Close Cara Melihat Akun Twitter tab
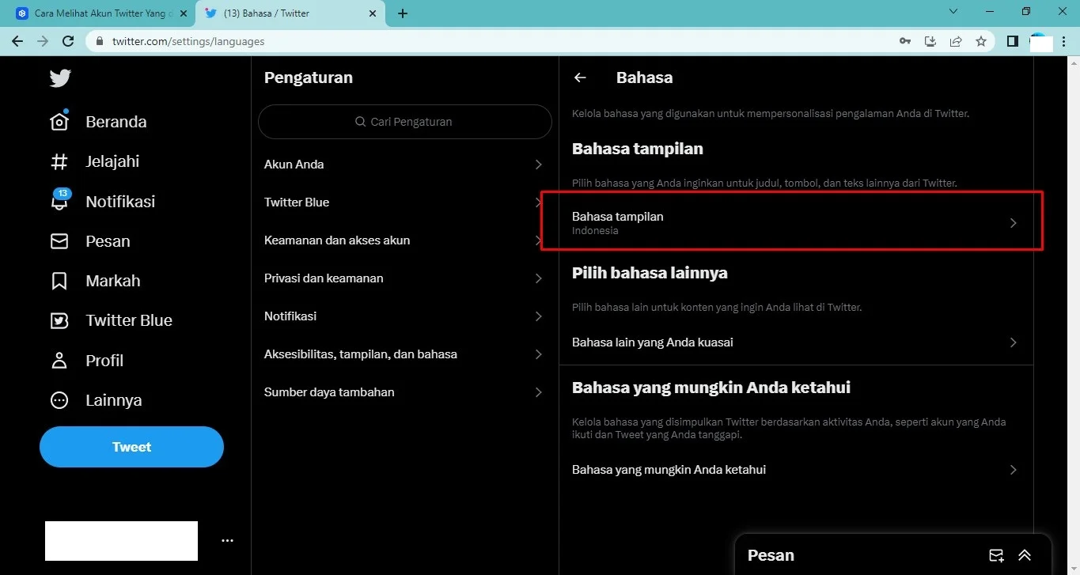Viewport: 1080px width, 575px height. [x=181, y=13]
